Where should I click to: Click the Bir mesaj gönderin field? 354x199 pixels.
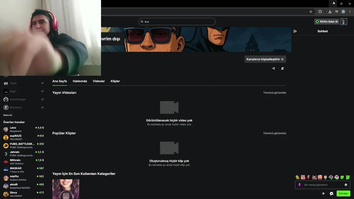(322, 185)
